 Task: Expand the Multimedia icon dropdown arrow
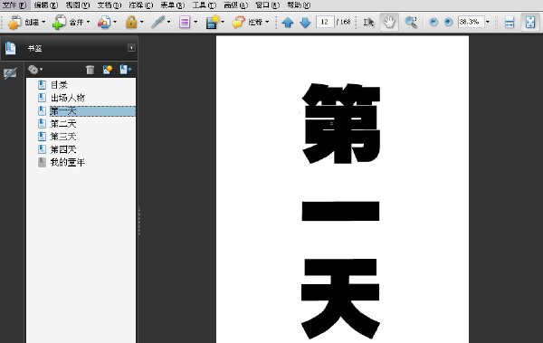pyautogui.click(x=223, y=22)
